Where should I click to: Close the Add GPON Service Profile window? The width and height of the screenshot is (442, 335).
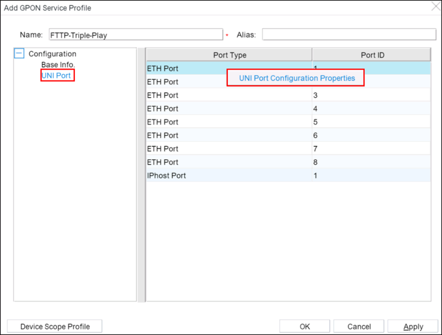(x=435, y=6)
